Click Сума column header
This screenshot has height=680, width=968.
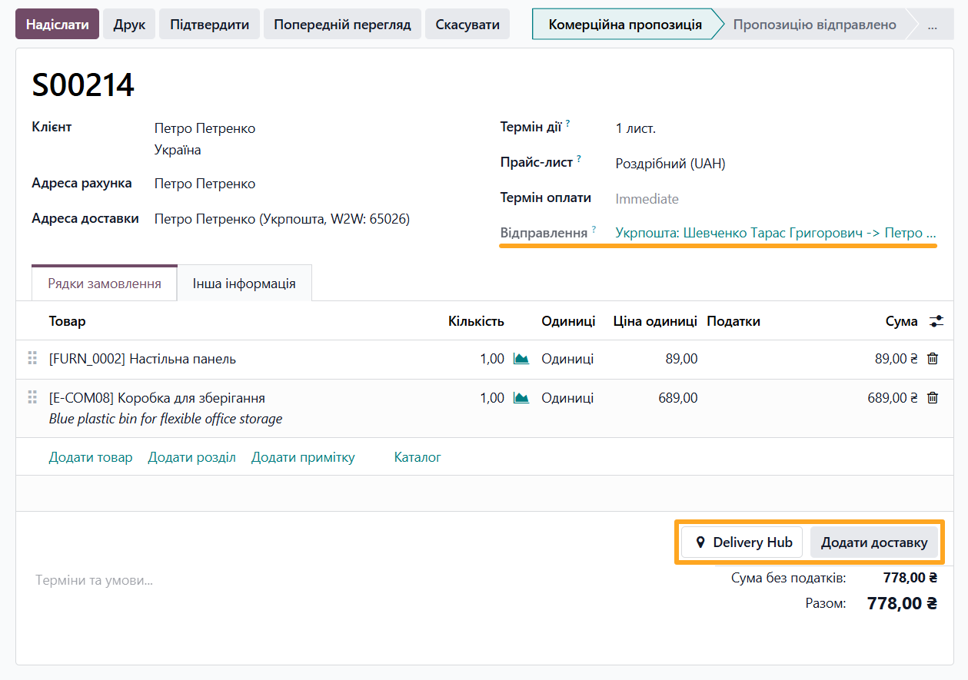pyautogui.click(x=901, y=321)
